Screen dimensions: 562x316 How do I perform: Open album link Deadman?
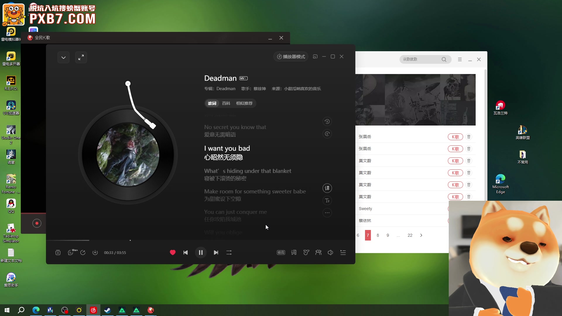click(226, 89)
